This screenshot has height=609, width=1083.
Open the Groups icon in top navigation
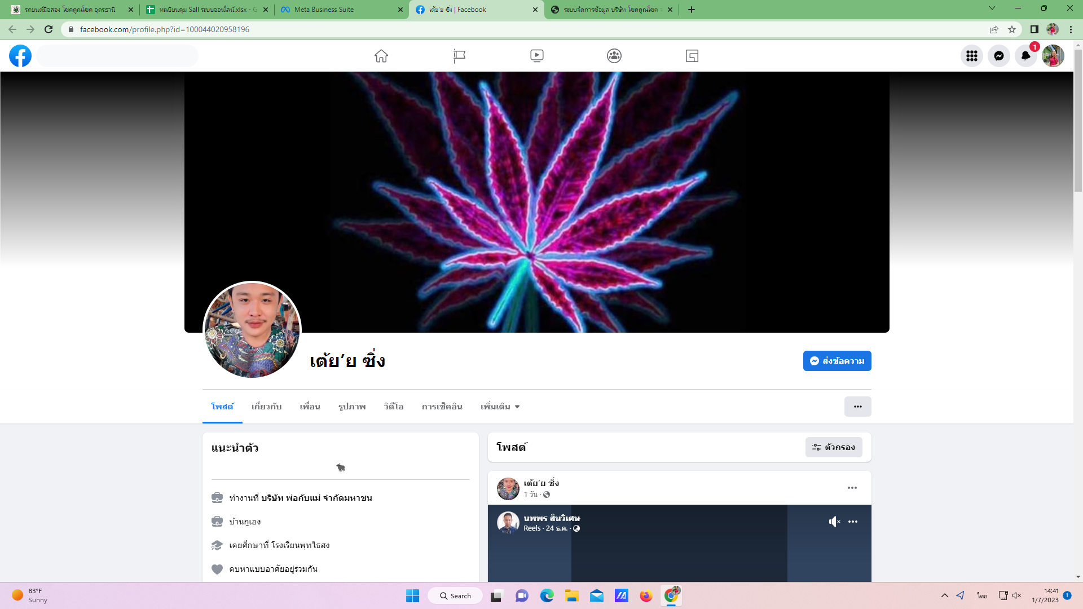pyautogui.click(x=614, y=56)
